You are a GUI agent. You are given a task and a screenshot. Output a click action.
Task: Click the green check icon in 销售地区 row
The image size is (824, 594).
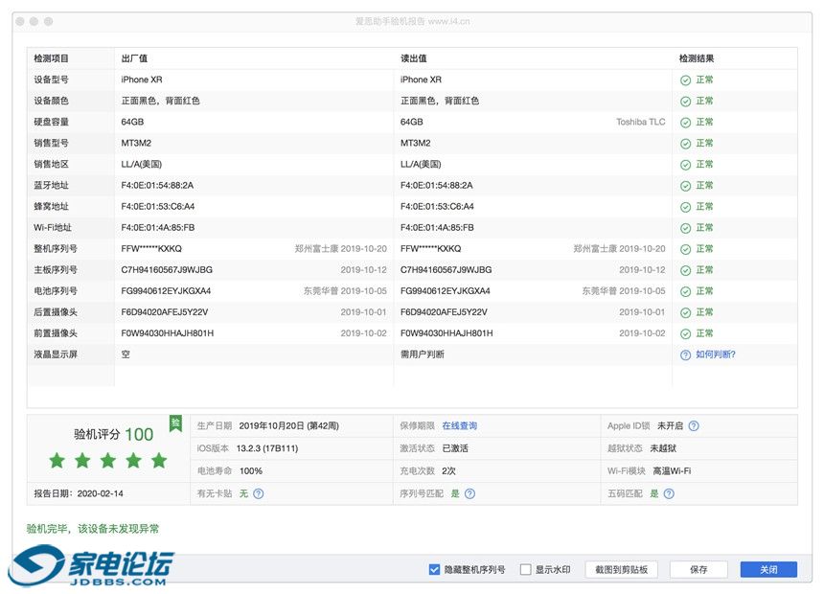tap(685, 165)
